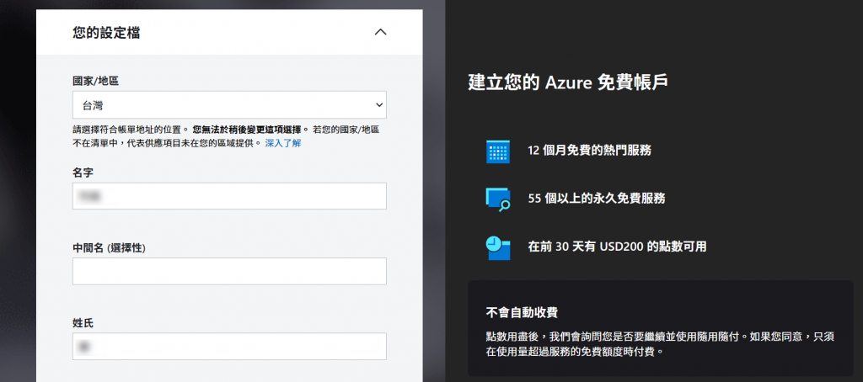Click the 55 個以上的永久免費服務 text
The height and width of the screenshot is (382, 863).
point(597,199)
